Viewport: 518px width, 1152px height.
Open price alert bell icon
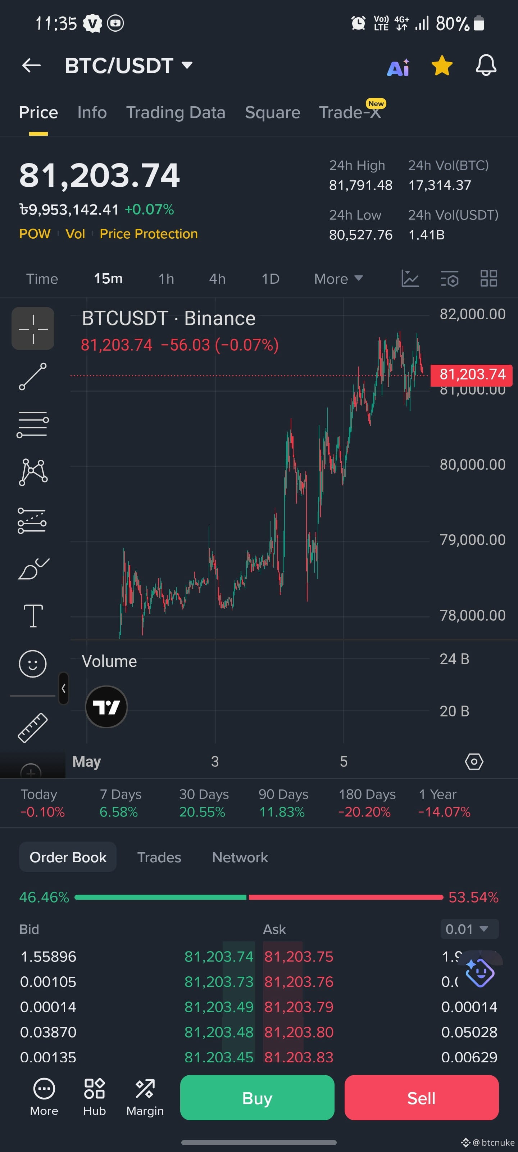tap(486, 66)
